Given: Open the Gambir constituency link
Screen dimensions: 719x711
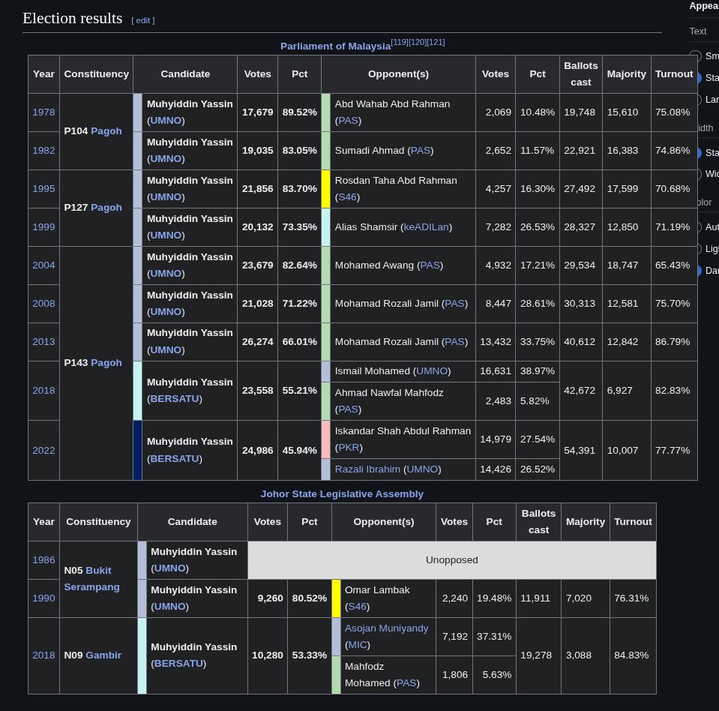Looking at the screenshot, I should click(103, 655).
